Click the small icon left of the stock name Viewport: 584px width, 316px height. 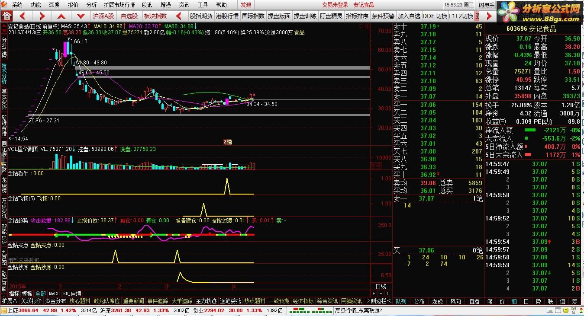tap(4, 26)
